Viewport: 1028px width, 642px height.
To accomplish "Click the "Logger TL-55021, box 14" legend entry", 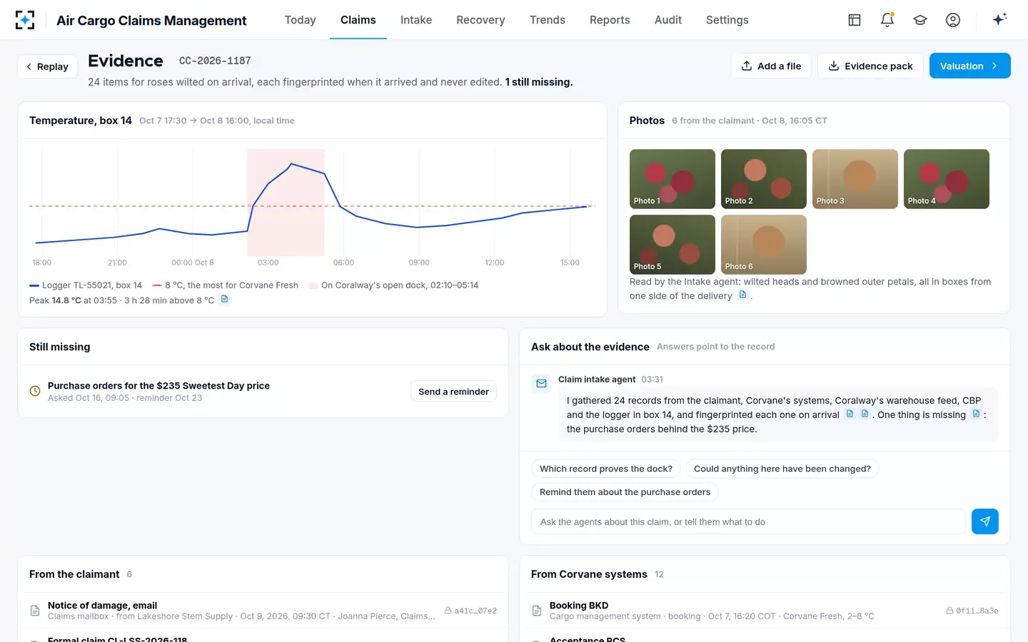I will pyautogui.click(x=86, y=285).
